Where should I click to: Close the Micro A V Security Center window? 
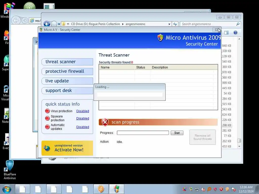tap(216, 30)
